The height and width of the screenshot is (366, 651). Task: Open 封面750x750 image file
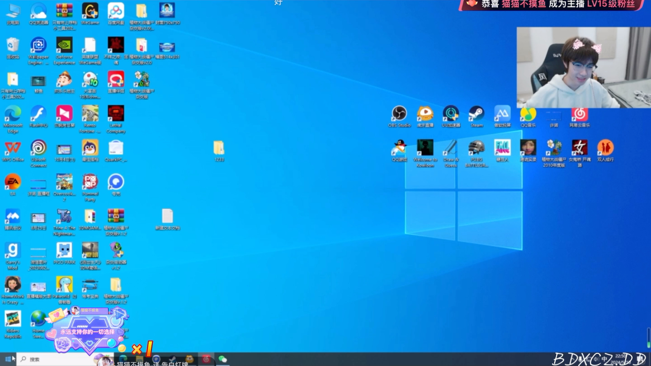click(167, 14)
